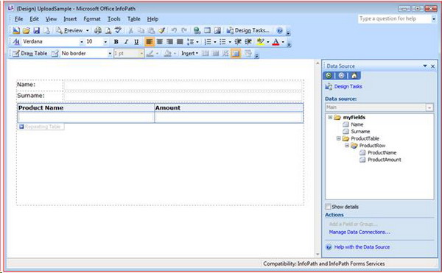The image size is (442, 273).
Task: Justify text using the toolbar icon
Action: (x=180, y=42)
